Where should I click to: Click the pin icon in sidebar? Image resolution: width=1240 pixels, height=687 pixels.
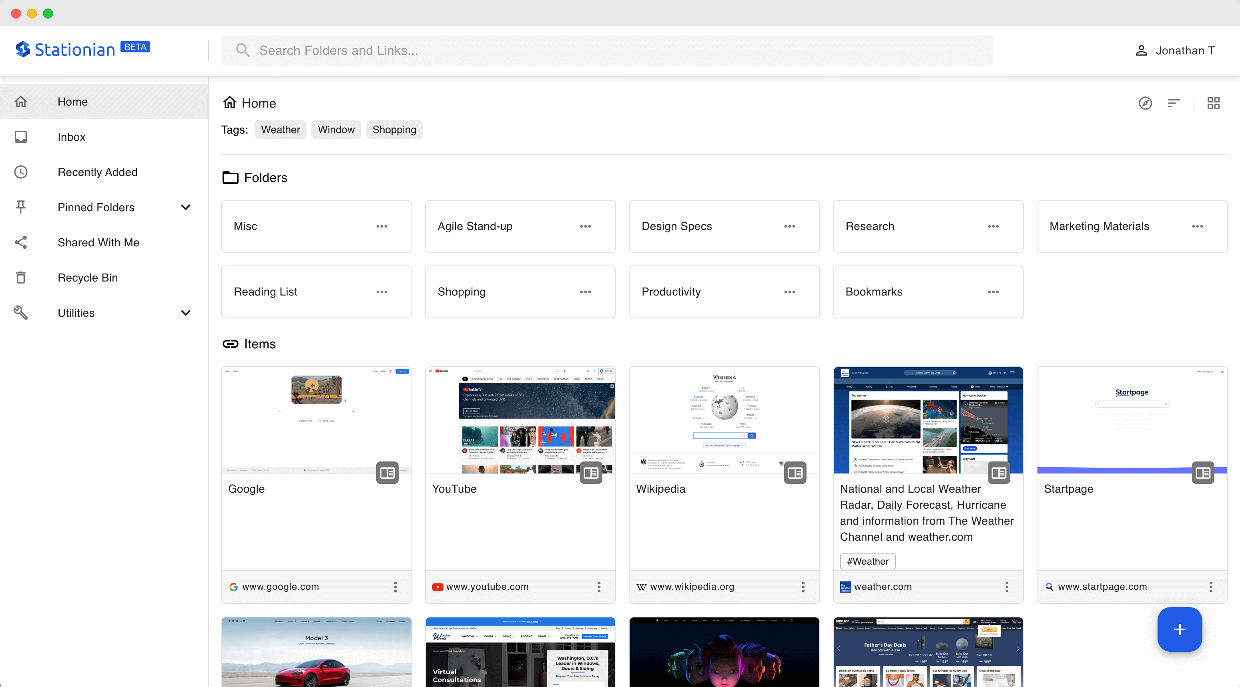coord(21,207)
